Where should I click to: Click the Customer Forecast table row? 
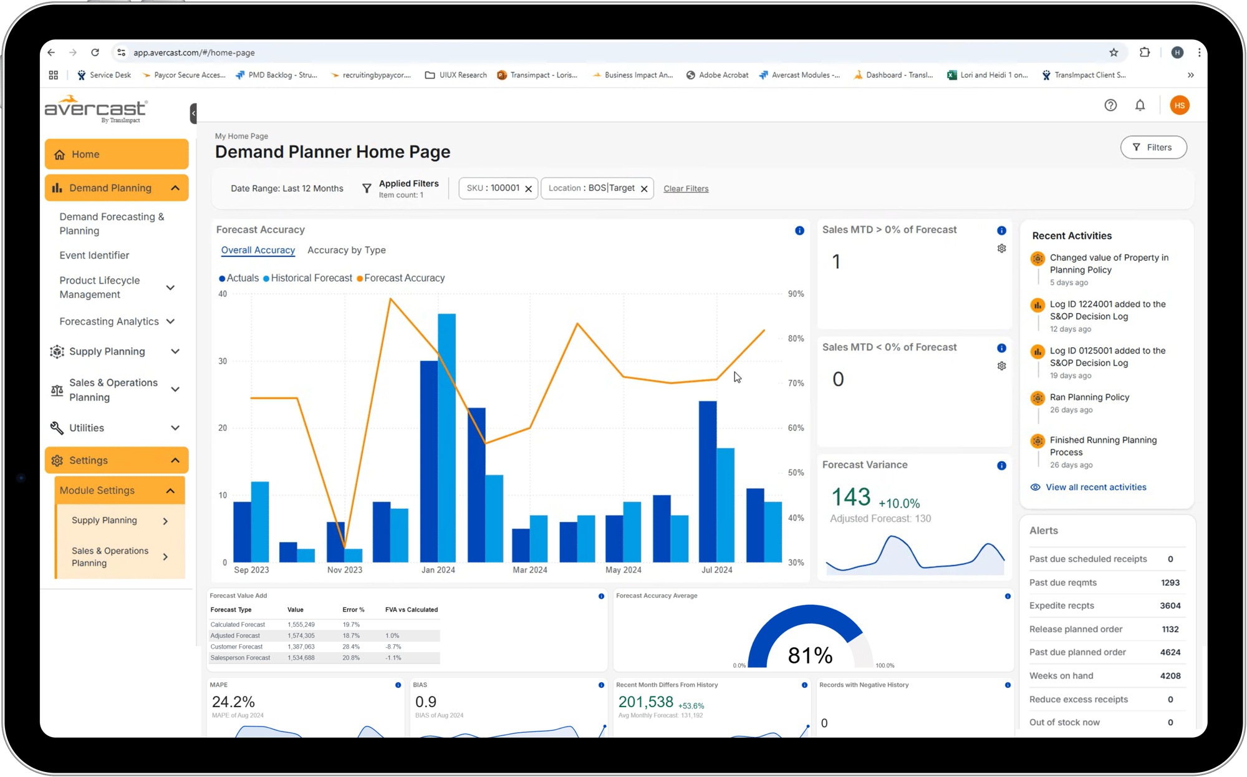coord(324,647)
